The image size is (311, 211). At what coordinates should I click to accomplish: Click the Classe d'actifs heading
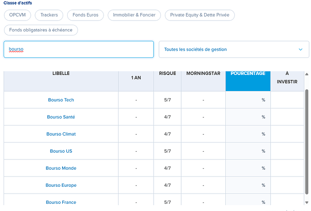(x=18, y=3)
